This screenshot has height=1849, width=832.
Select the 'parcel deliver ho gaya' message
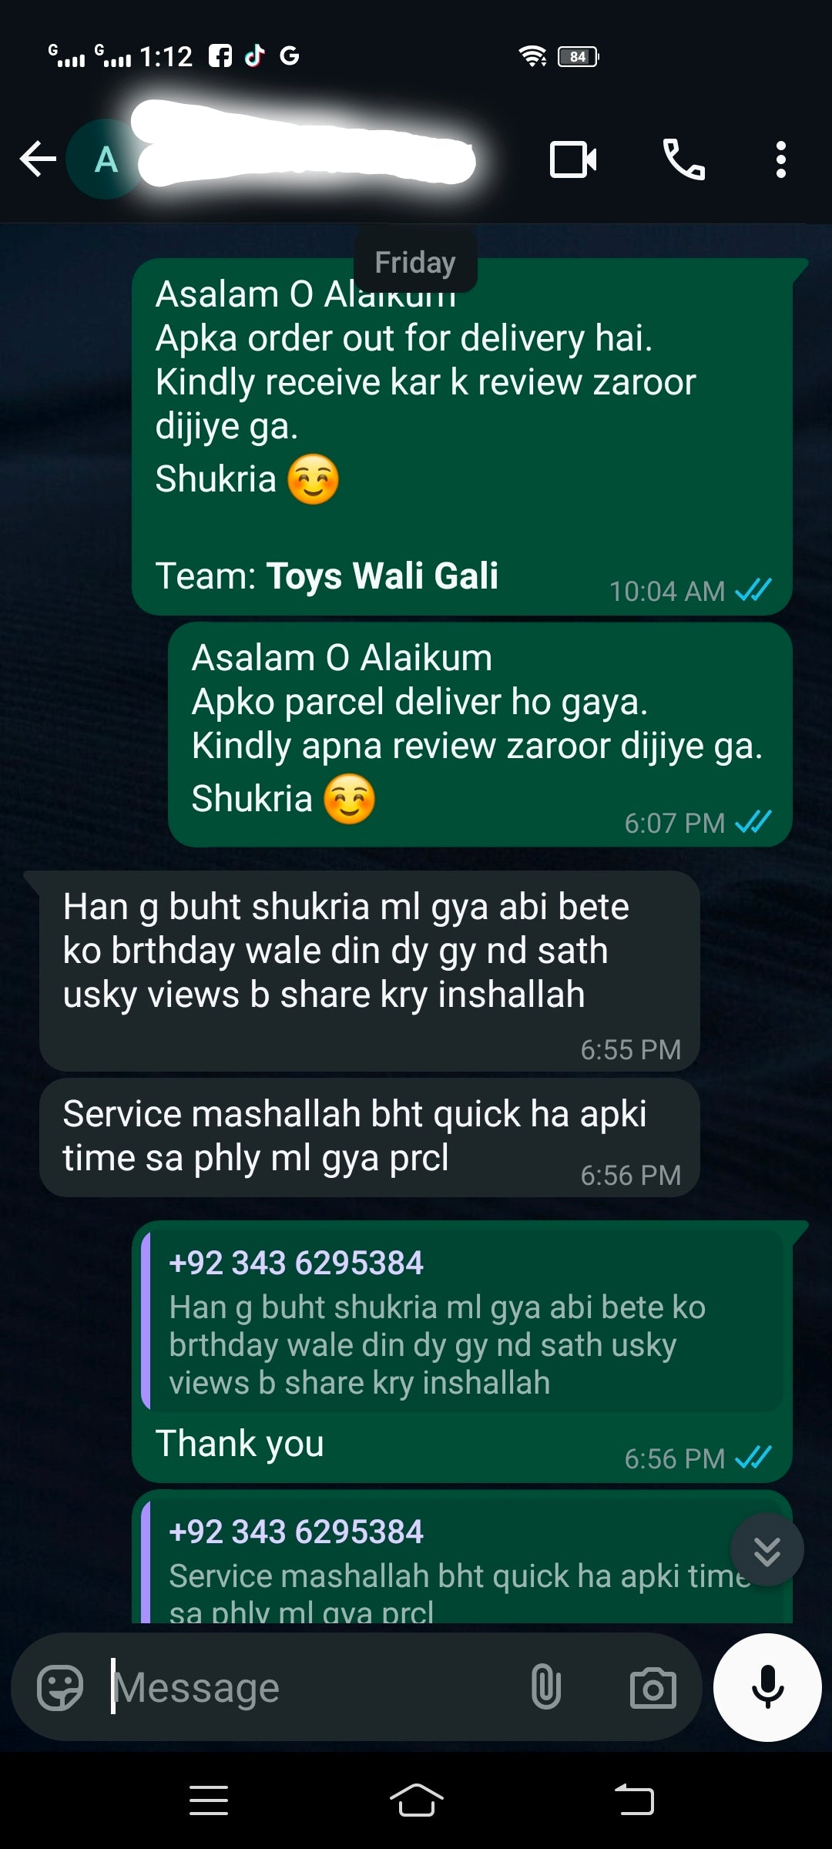[481, 735]
